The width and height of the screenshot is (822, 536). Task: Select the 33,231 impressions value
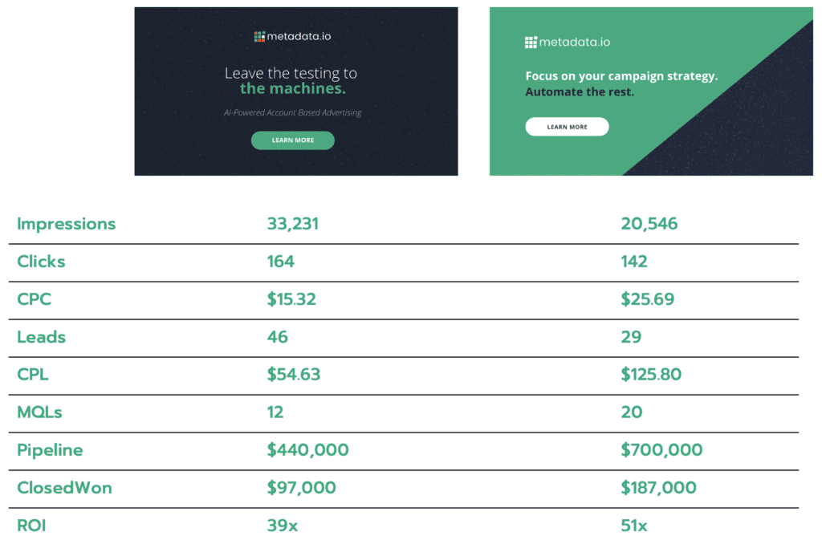[293, 224]
